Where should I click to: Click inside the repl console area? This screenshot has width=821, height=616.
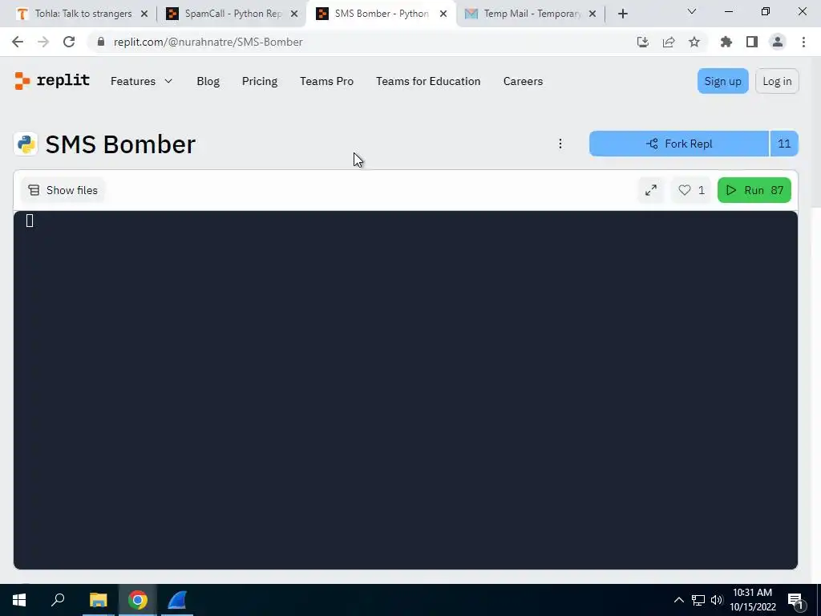click(x=405, y=391)
